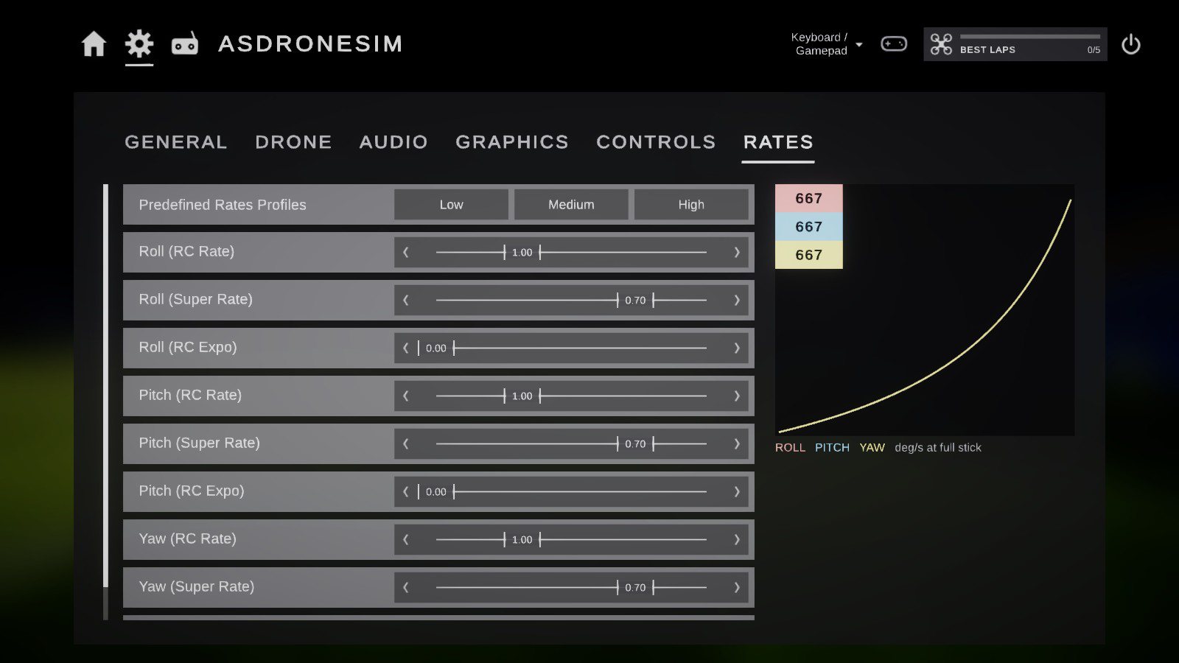Decrease Pitch (Super Rate) with left arrow
This screenshot has height=663, width=1179.
(x=406, y=444)
